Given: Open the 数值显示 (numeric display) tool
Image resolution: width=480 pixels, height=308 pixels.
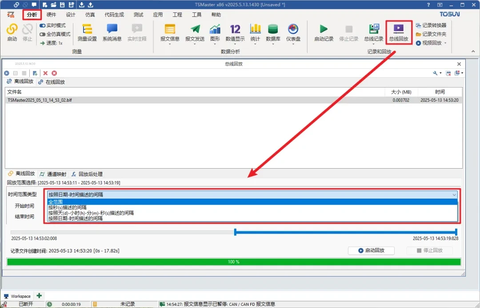Looking at the screenshot, I should click(x=235, y=30).
